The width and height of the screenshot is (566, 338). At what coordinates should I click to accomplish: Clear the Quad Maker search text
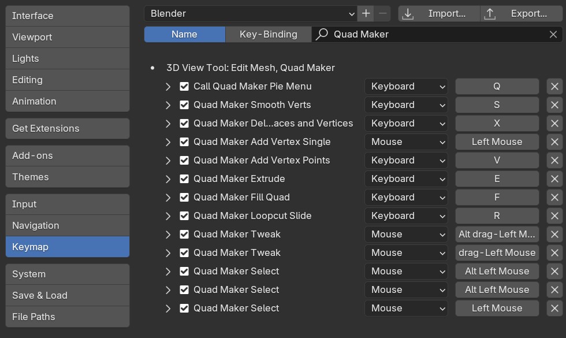553,34
